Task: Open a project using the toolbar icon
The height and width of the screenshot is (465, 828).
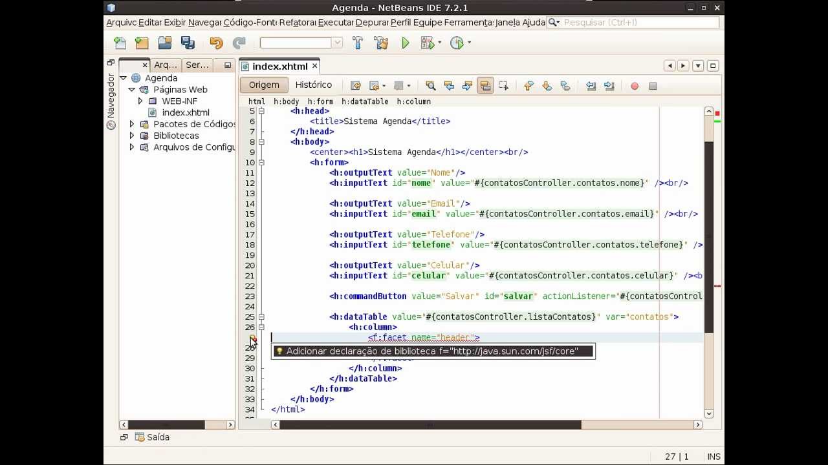Action: coord(165,43)
